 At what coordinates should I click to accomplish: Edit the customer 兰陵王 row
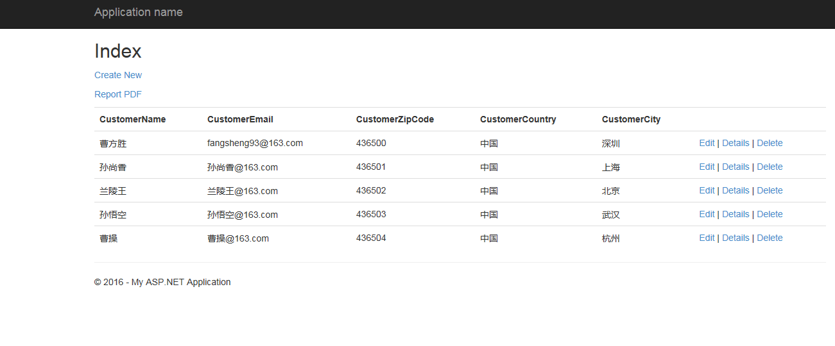click(x=707, y=190)
